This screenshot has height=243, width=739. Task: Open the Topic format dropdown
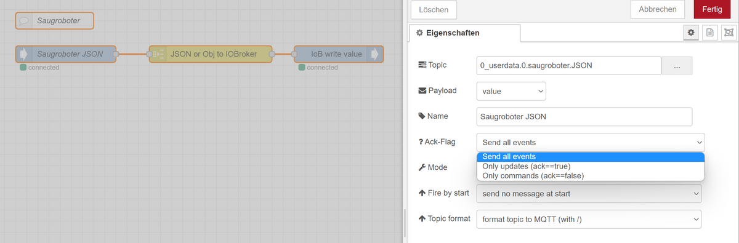(x=589, y=218)
